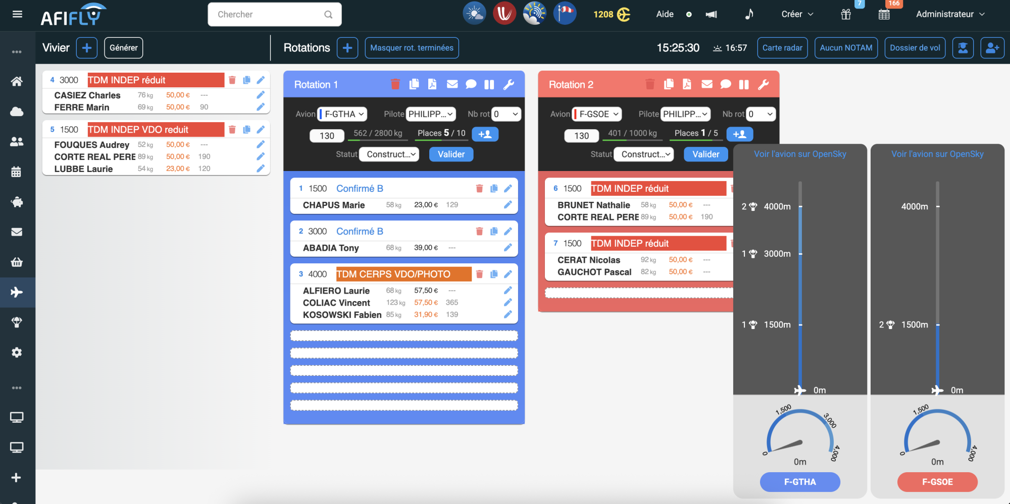
Task: Pause Rotation 1
Action: [x=489, y=84]
